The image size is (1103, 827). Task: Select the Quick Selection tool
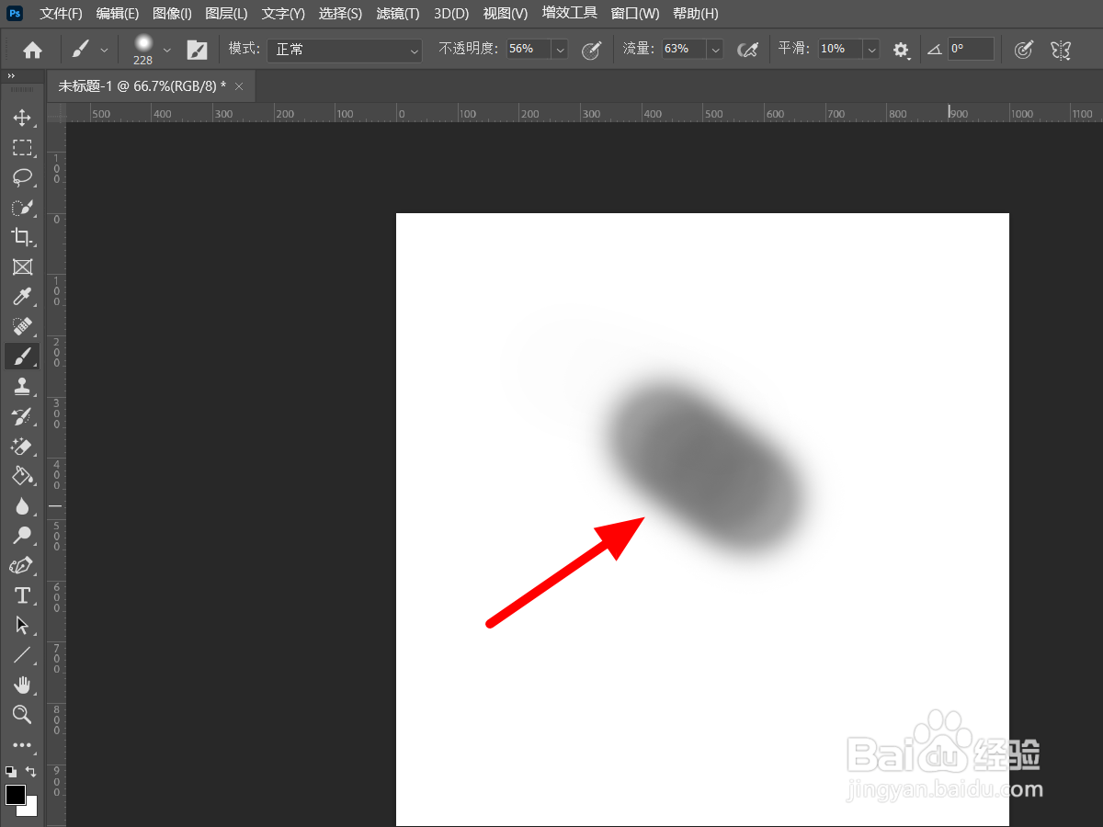click(x=22, y=207)
